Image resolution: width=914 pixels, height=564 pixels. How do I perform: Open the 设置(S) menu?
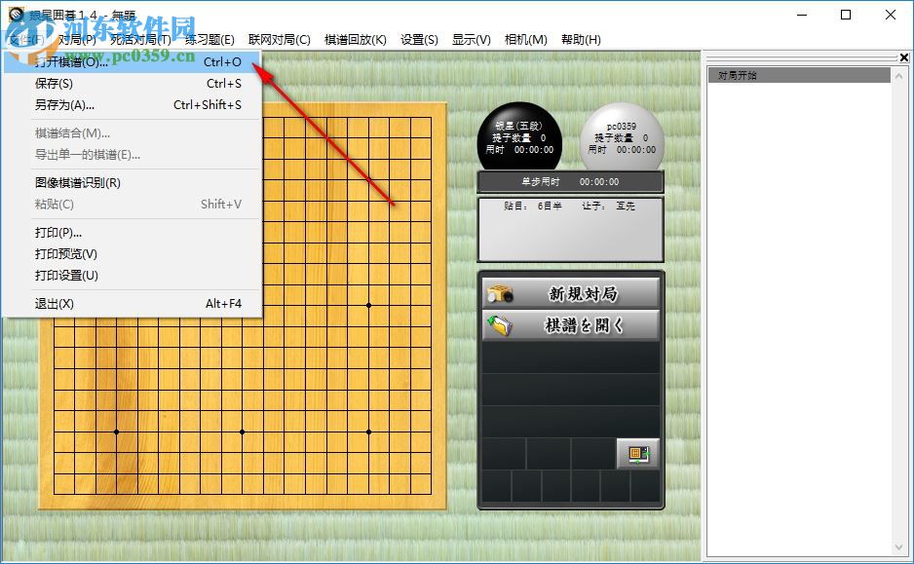[417, 39]
